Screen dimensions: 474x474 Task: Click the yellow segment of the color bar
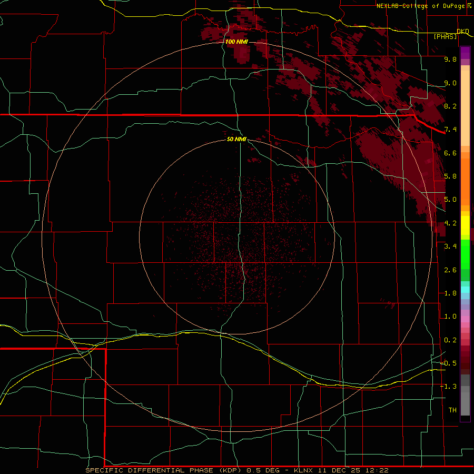[465, 225]
